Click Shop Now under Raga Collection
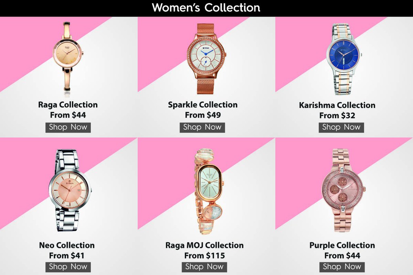Viewport: 413px width, 275px height. pos(68,127)
